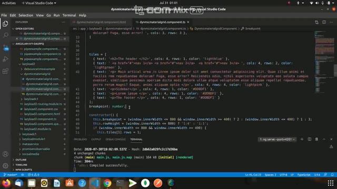Open terminal selector ng serve dropdown
The height and width of the screenshot is (189, 337).
point(277,139)
